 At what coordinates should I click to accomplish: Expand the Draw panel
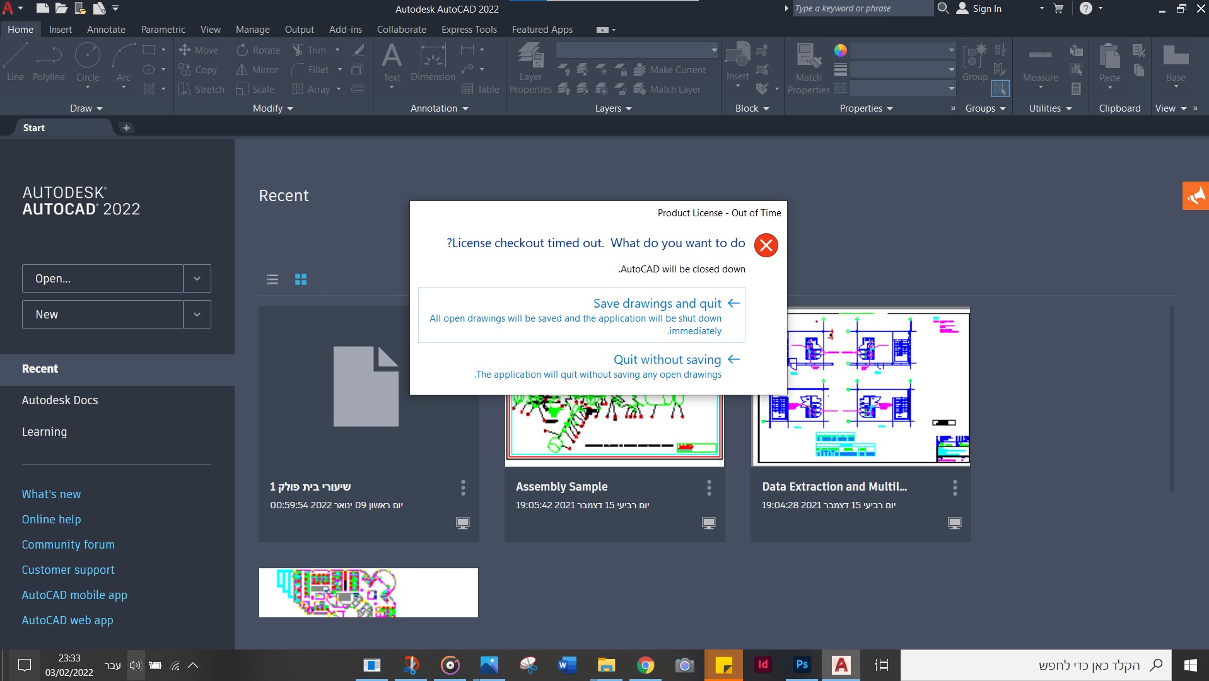pyautogui.click(x=86, y=108)
